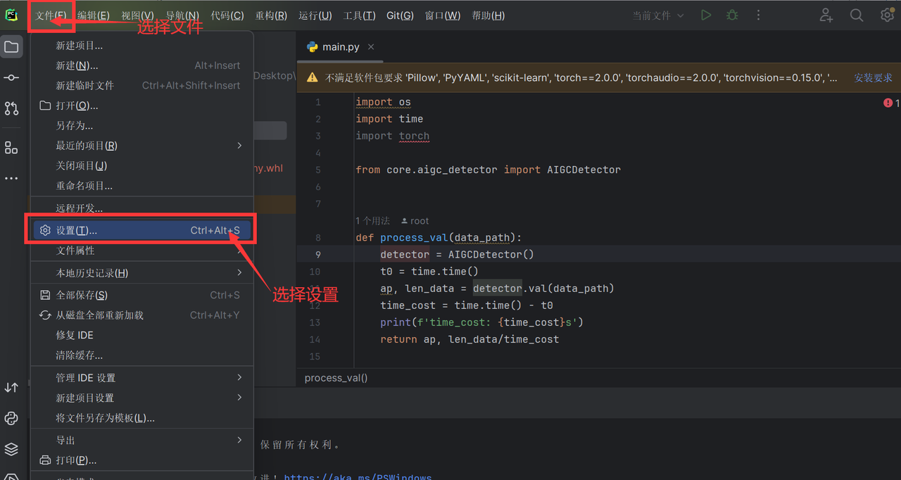Open the Structure tool window icon

click(11, 147)
